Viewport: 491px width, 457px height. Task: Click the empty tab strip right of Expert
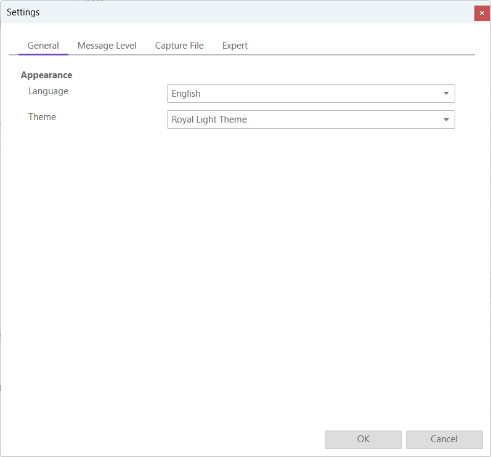tap(363, 46)
